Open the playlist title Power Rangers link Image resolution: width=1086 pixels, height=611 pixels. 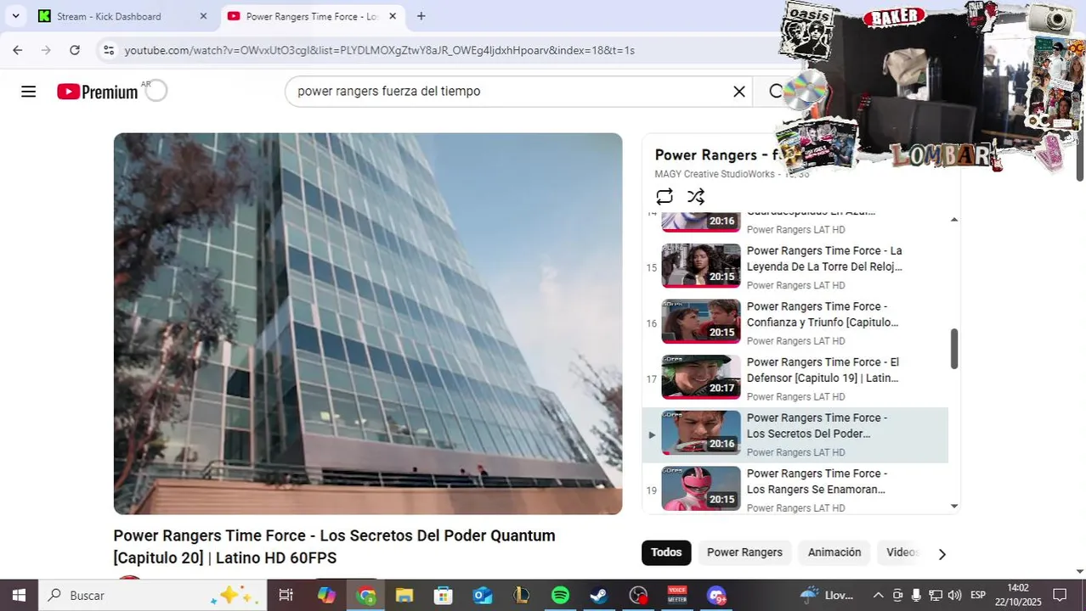click(x=718, y=154)
